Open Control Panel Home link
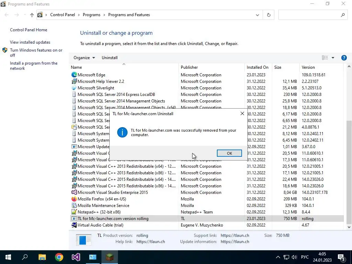 [29, 30]
